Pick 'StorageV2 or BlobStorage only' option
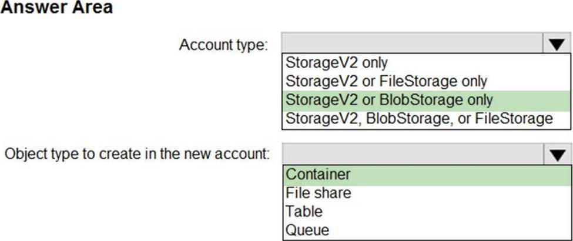This screenshot has width=573, height=241. (388, 99)
